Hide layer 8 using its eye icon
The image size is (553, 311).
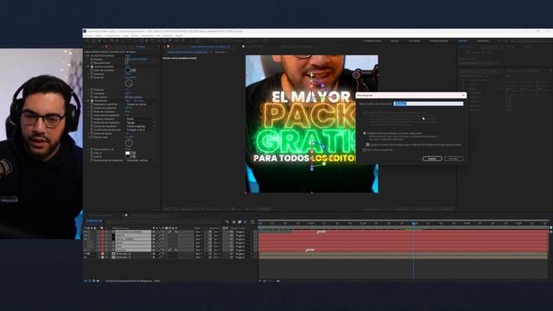(86, 257)
